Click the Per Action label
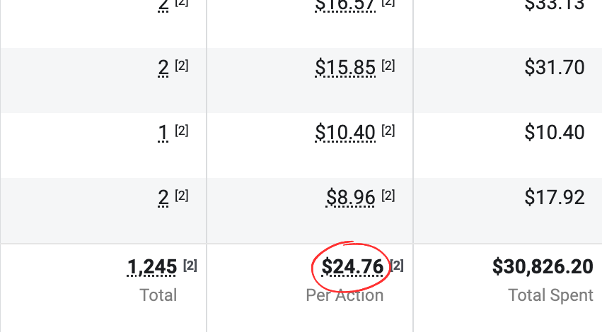This screenshot has height=332, width=602. 345,295
